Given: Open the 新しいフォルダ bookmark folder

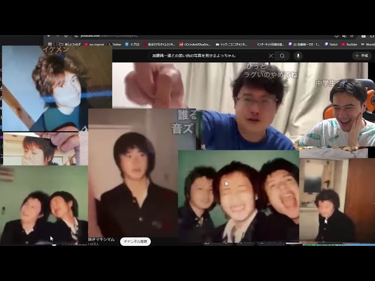Looking at the screenshot, I should 70,44.
